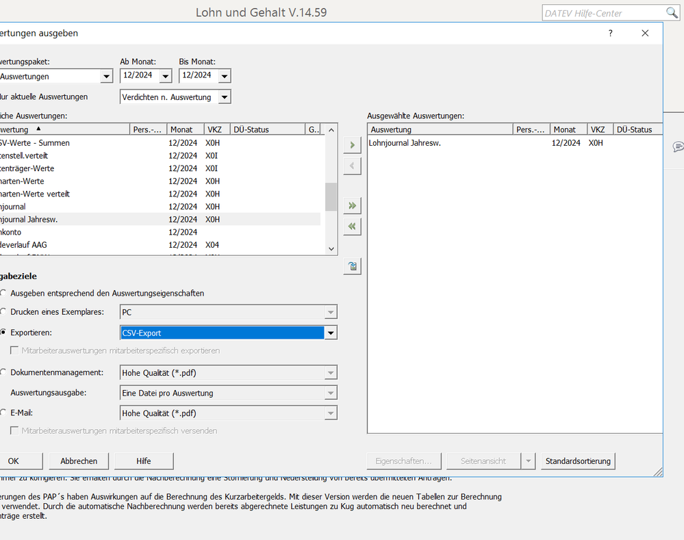This screenshot has height=540, width=684.
Task: Open the Eine Datei pro Auswertung dropdown
Action: (x=331, y=393)
